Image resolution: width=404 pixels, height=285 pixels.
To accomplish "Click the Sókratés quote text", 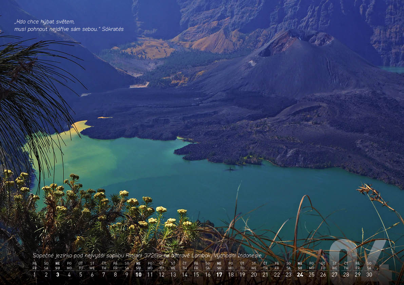I will pos(69,25).
